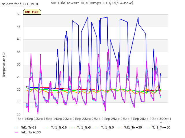Select the Tul1_Tw+50 legend label
Screen dimensions: 185x138
point(161,128)
